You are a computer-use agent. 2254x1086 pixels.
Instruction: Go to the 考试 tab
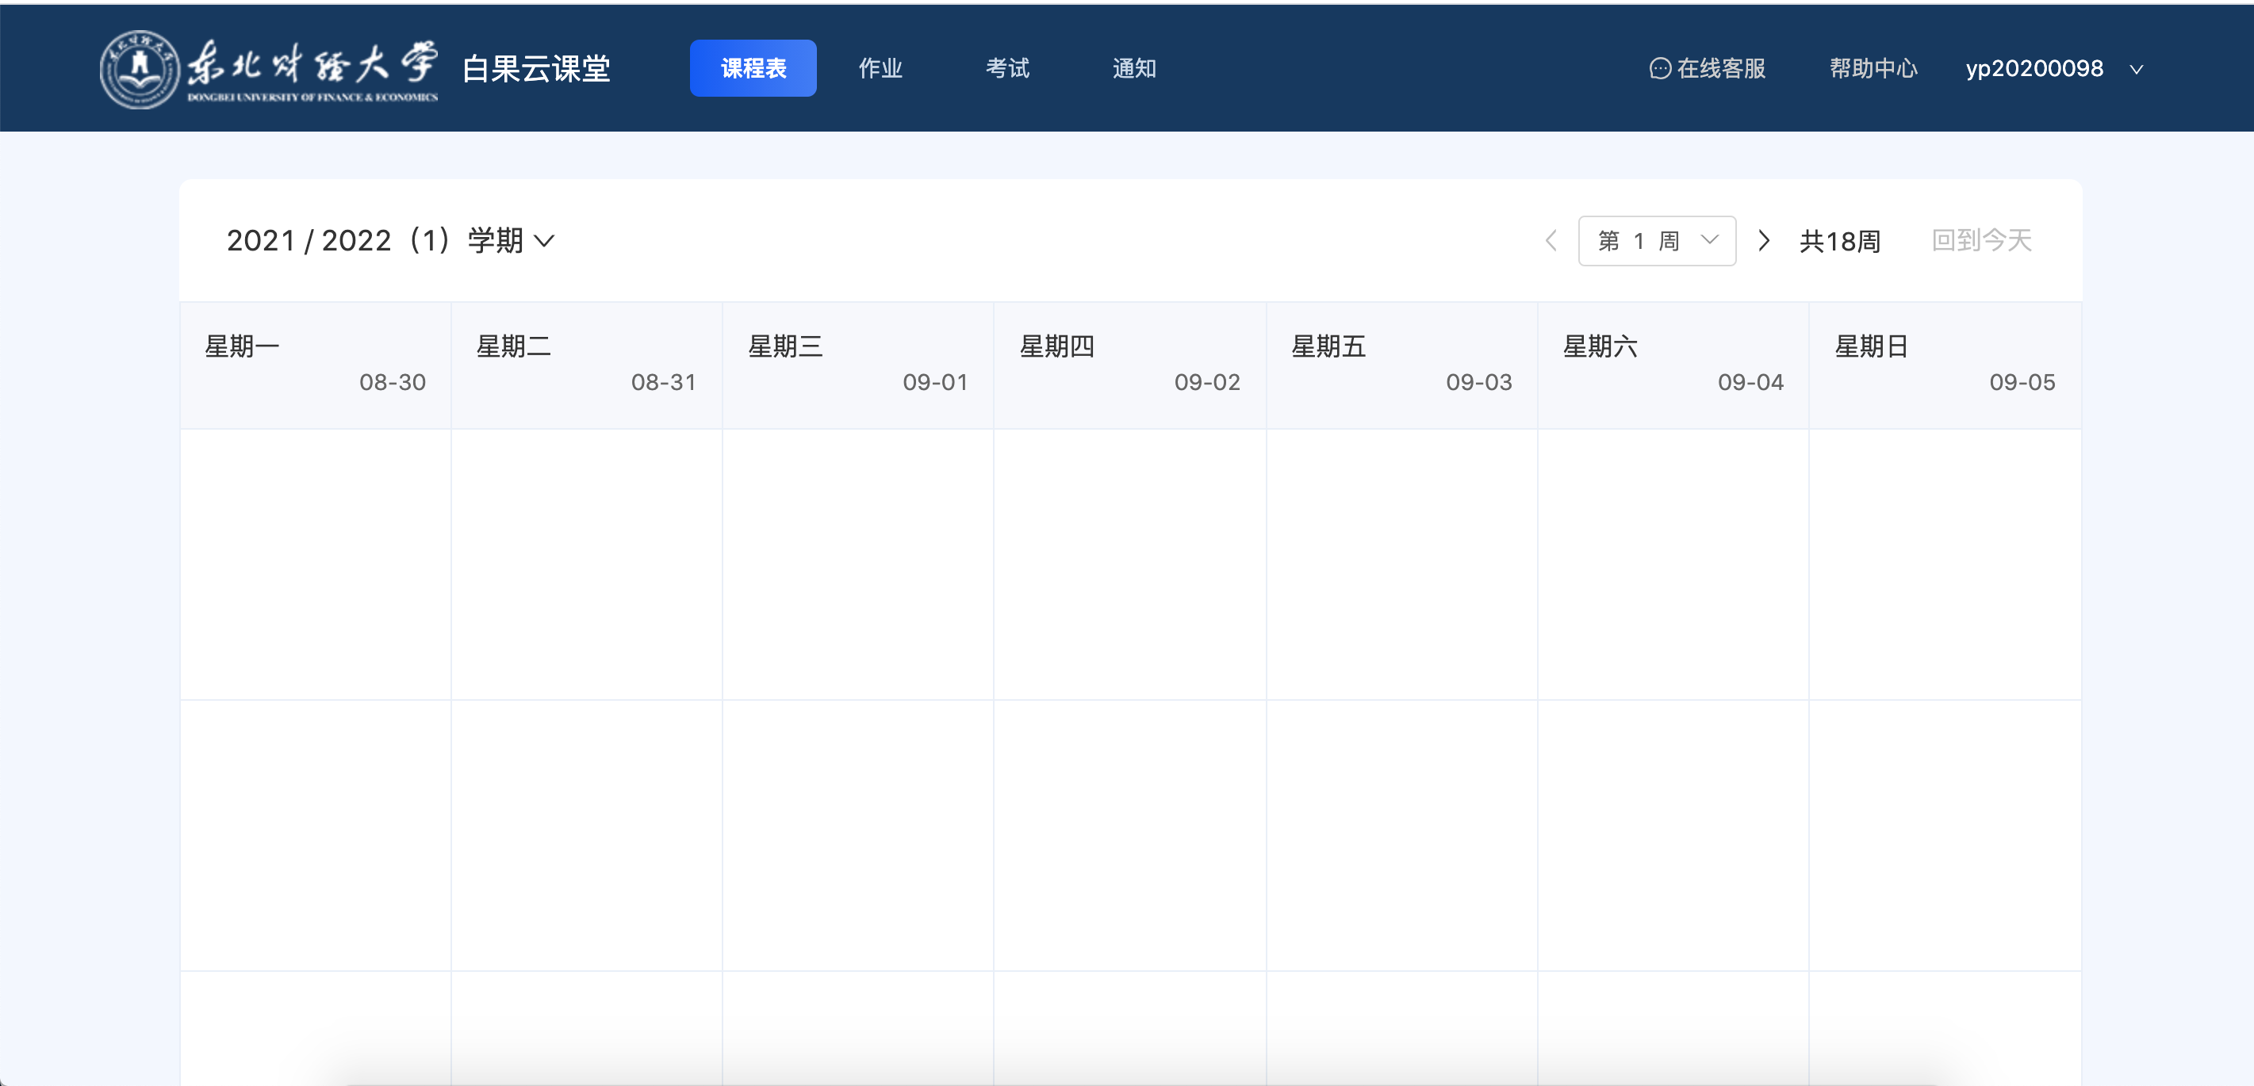pyautogui.click(x=1007, y=68)
